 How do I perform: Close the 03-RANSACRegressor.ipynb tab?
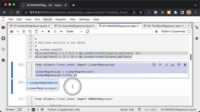138,26
